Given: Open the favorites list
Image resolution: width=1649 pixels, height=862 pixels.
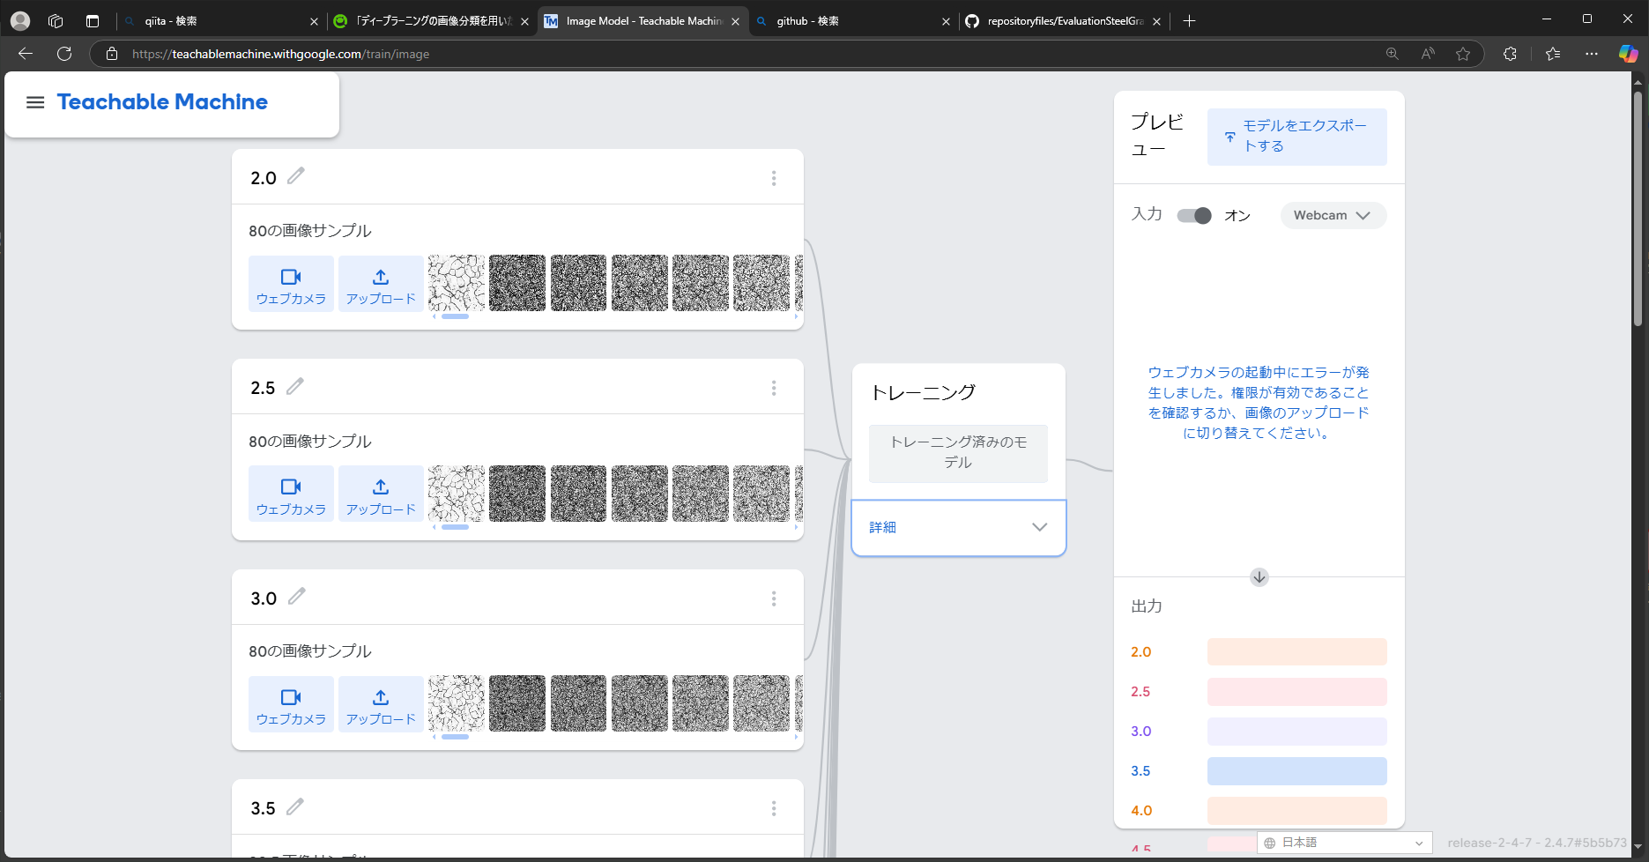Looking at the screenshot, I should 1553,54.
